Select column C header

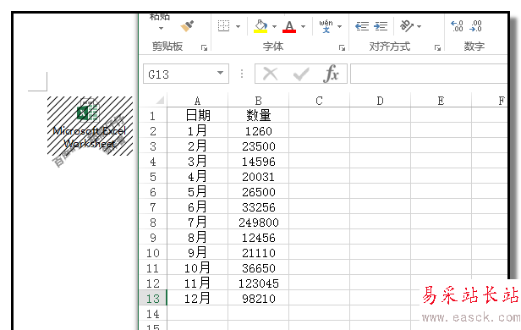320,101
